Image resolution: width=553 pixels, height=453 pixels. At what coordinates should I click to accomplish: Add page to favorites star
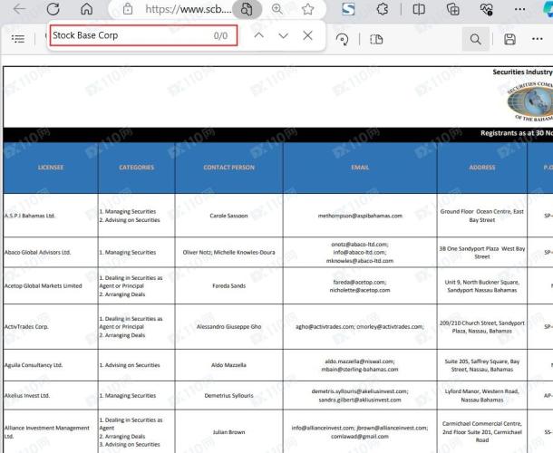pos(307,9)
